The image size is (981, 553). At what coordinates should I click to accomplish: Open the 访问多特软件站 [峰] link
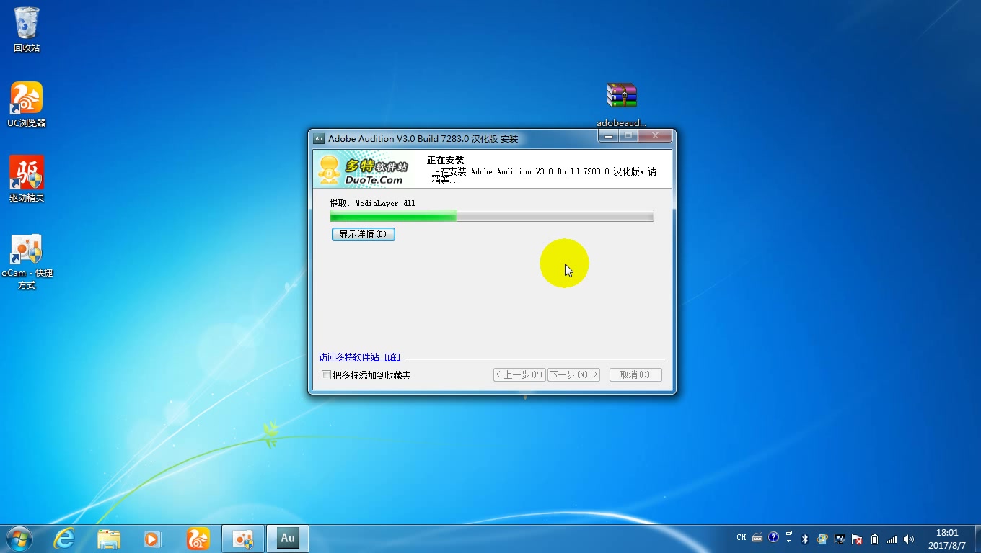pyautogui.click(x=359, y=357)
